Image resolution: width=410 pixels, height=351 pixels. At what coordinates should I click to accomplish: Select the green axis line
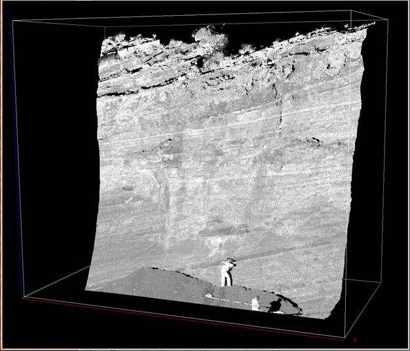coord(57,281)
